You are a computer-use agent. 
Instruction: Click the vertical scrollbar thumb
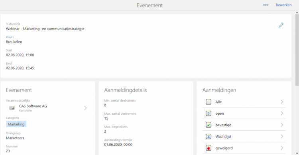tap(297, 50)
